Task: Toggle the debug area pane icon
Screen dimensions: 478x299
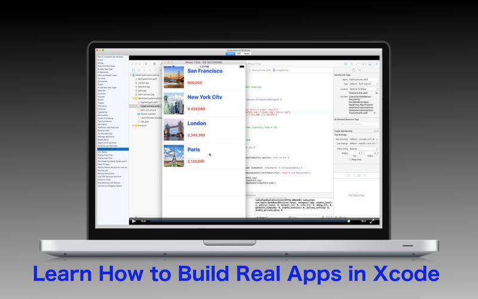Action: [x=370, y=64]
